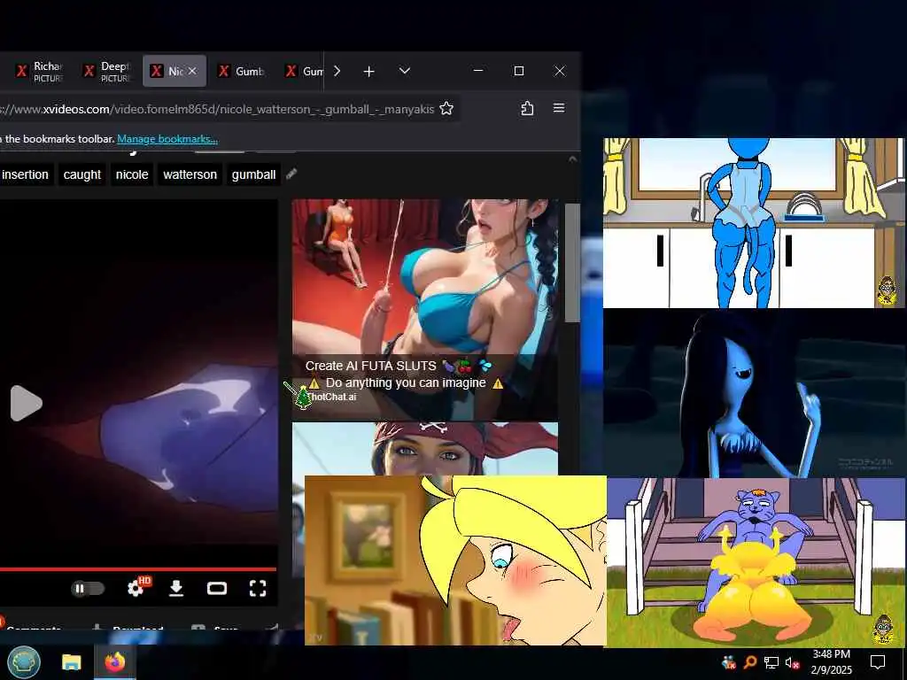Open the Firefox hamburger application menu
This screenshot has width=907, height=680.
[x=559, y=108]
